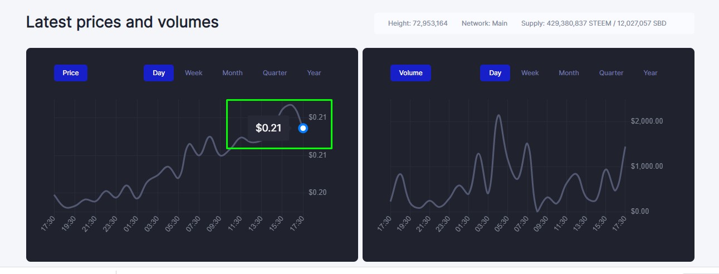Click the Price button on left chart
The width and height of the screenshot is (719, 274).
coord(71,73)
